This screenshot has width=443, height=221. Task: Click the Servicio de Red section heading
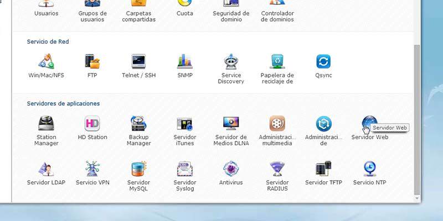pyautogui.click(x=48, y=41)
